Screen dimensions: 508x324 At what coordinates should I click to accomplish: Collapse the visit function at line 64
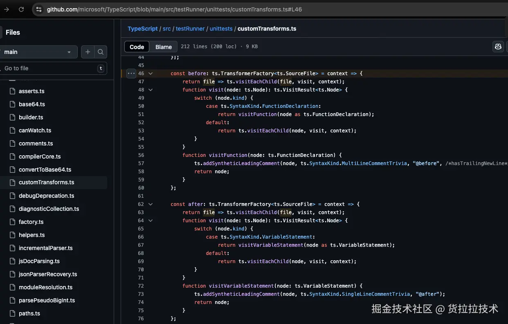(x=151, y=221)
